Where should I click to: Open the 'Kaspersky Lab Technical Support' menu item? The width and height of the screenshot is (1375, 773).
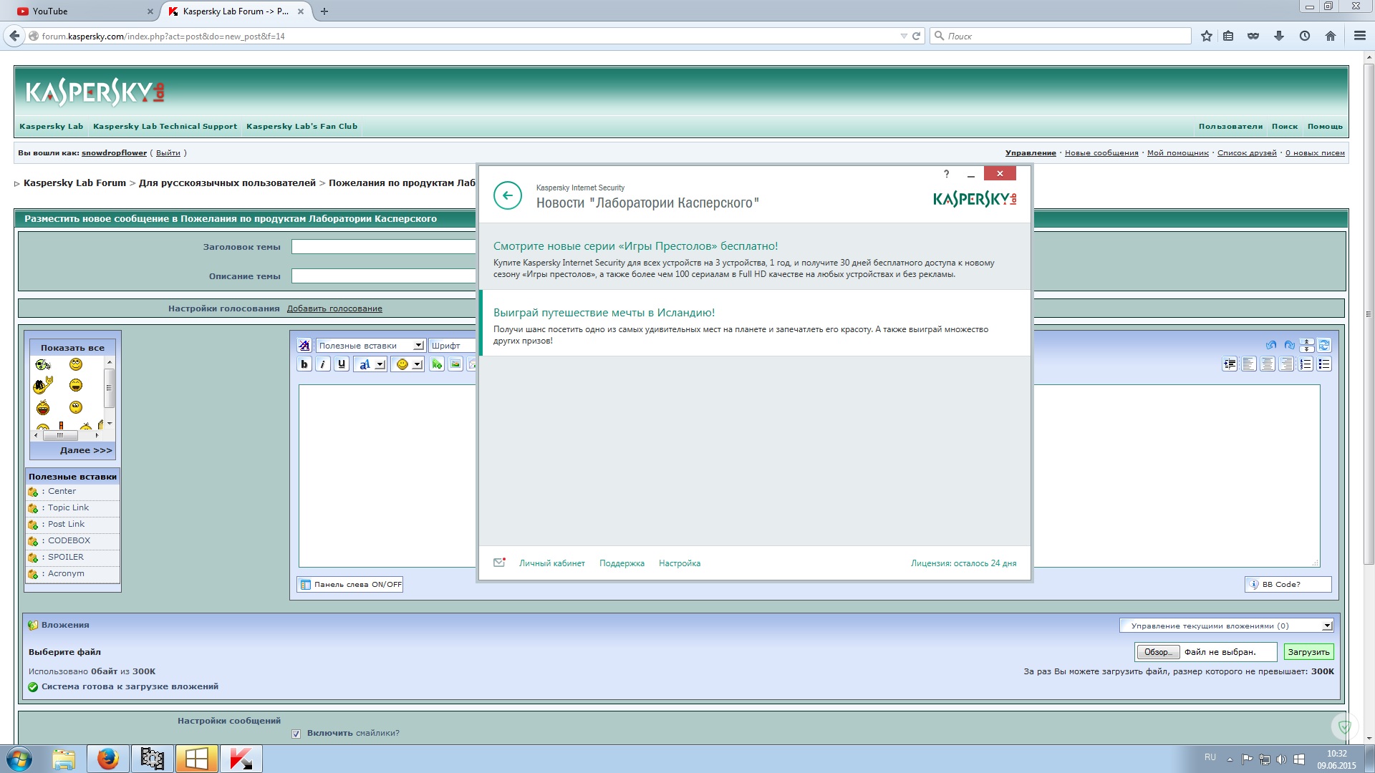(165, 127)
